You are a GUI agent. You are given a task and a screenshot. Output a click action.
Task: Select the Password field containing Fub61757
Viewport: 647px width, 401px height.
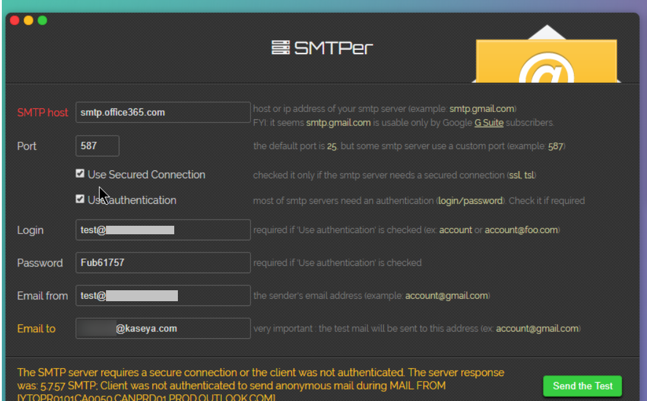(x=163, y=263)
